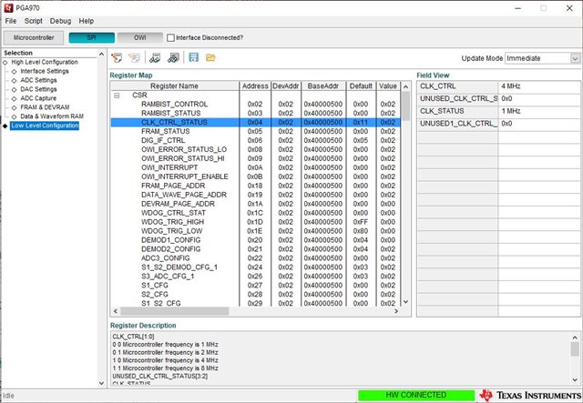Click the Load settings folder icon
The width and height of the screenshot is (583, 403).
210,57
